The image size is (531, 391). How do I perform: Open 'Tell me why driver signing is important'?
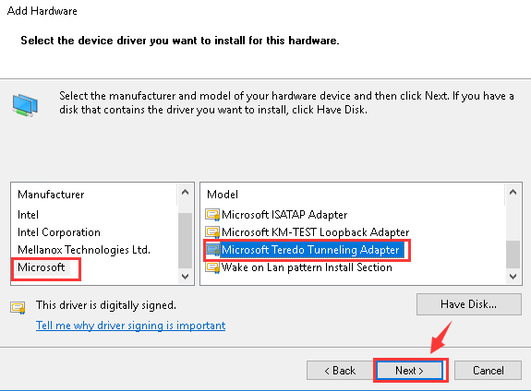tap(131, 326)
